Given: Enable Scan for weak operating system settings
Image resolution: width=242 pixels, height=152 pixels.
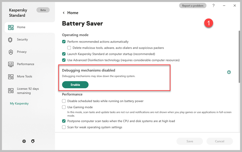Looking at the screenshot, I should tap(64, 127).
